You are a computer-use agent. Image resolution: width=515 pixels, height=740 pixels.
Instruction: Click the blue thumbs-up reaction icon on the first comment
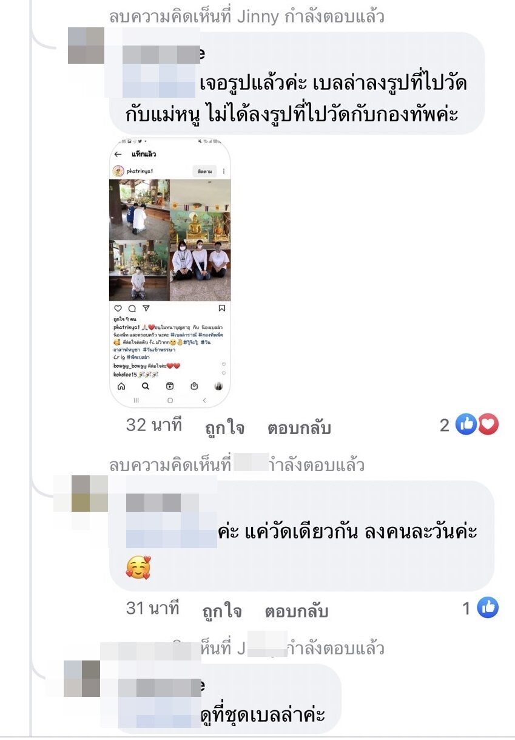click(466, 425)
